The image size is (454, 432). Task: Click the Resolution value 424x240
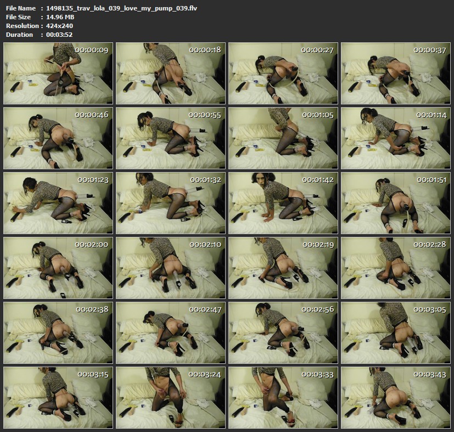click(60, 26)
